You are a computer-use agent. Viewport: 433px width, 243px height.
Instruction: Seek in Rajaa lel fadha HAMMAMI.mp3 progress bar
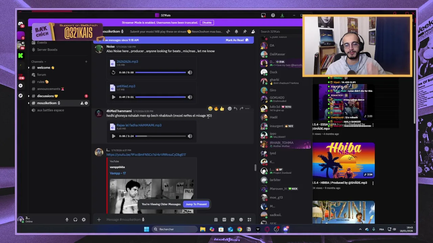click(160, 136)
